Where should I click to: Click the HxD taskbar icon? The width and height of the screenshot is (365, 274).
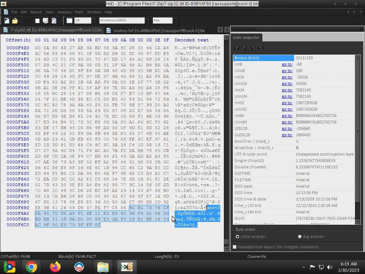point(127,267)
